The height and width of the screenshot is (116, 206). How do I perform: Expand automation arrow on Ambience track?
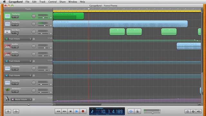tap(51, 92)
